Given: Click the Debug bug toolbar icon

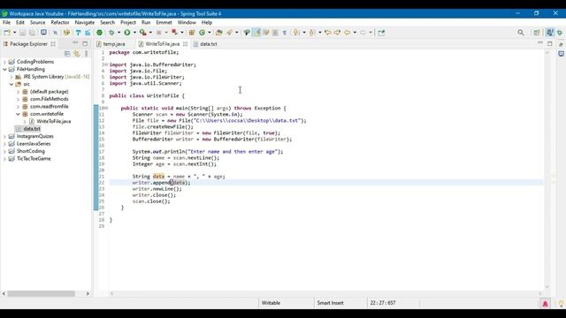Looking at the screenshot, I should (111, 33).
